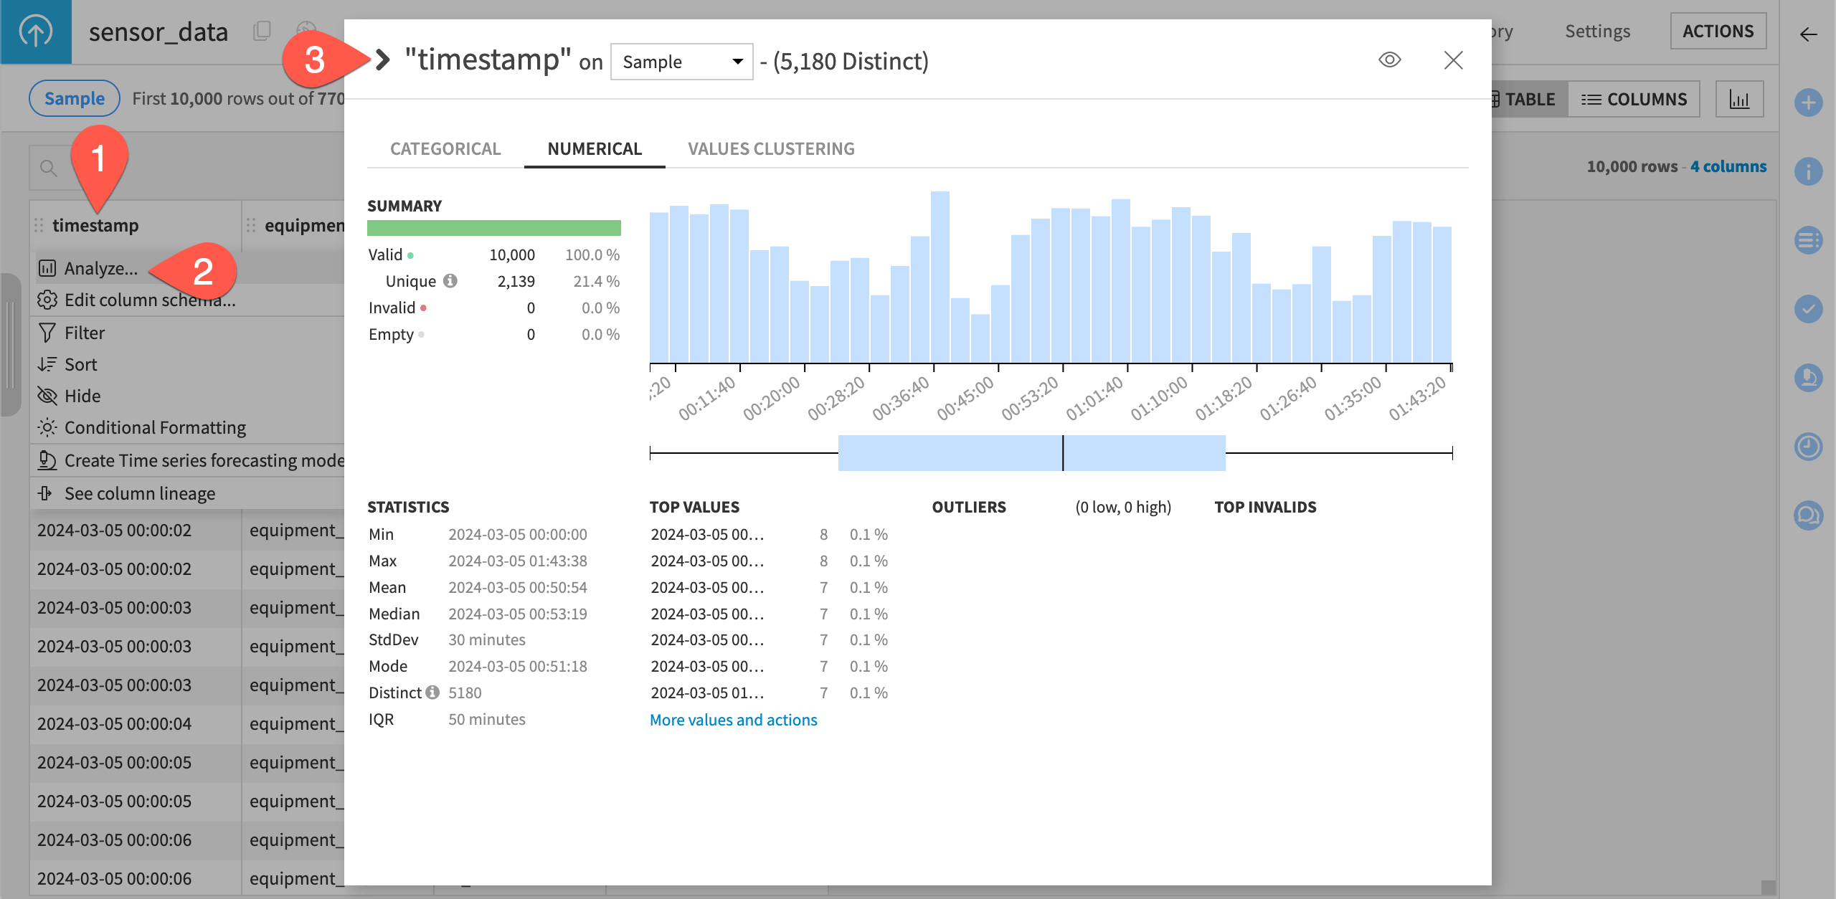Open status checks via the checkmark icon
Viewport: 1836px width, 899px height.
[x=1807, y=309]
